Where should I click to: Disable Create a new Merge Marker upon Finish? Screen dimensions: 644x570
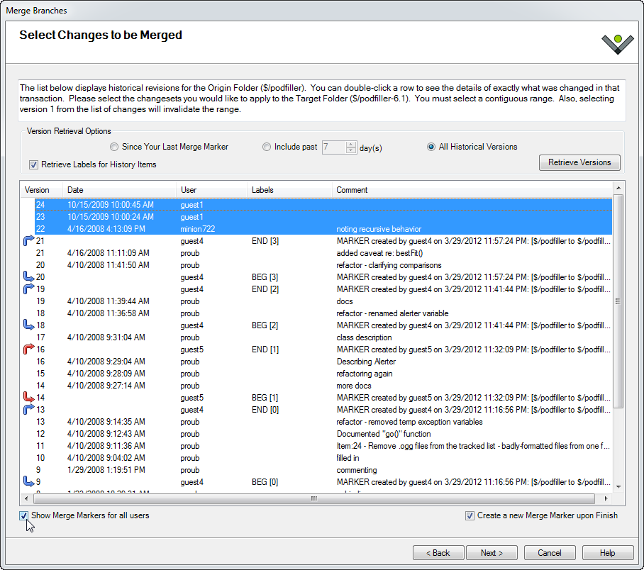tap(470, 515)
